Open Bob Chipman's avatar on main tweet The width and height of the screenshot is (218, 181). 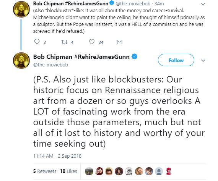tap(21, 60)
